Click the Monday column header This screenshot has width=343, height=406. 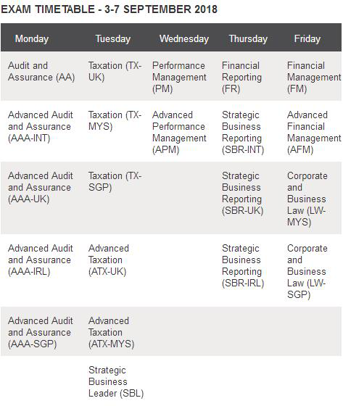click(32, 39)
